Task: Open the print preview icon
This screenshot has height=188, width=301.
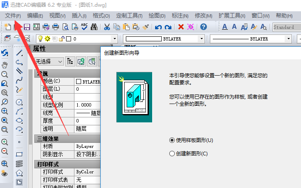Action: coord(66,27)
